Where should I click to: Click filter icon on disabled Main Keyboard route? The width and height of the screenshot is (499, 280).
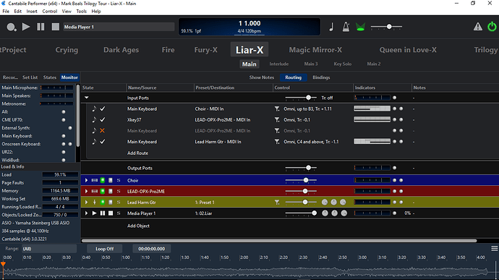coord(277,131)
